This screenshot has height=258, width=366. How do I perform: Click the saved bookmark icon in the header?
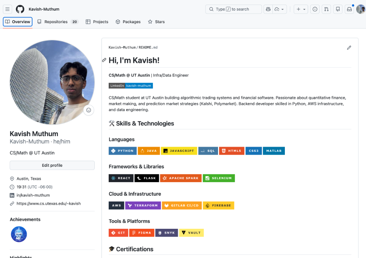pyautogui.click(x=337, y=9)
